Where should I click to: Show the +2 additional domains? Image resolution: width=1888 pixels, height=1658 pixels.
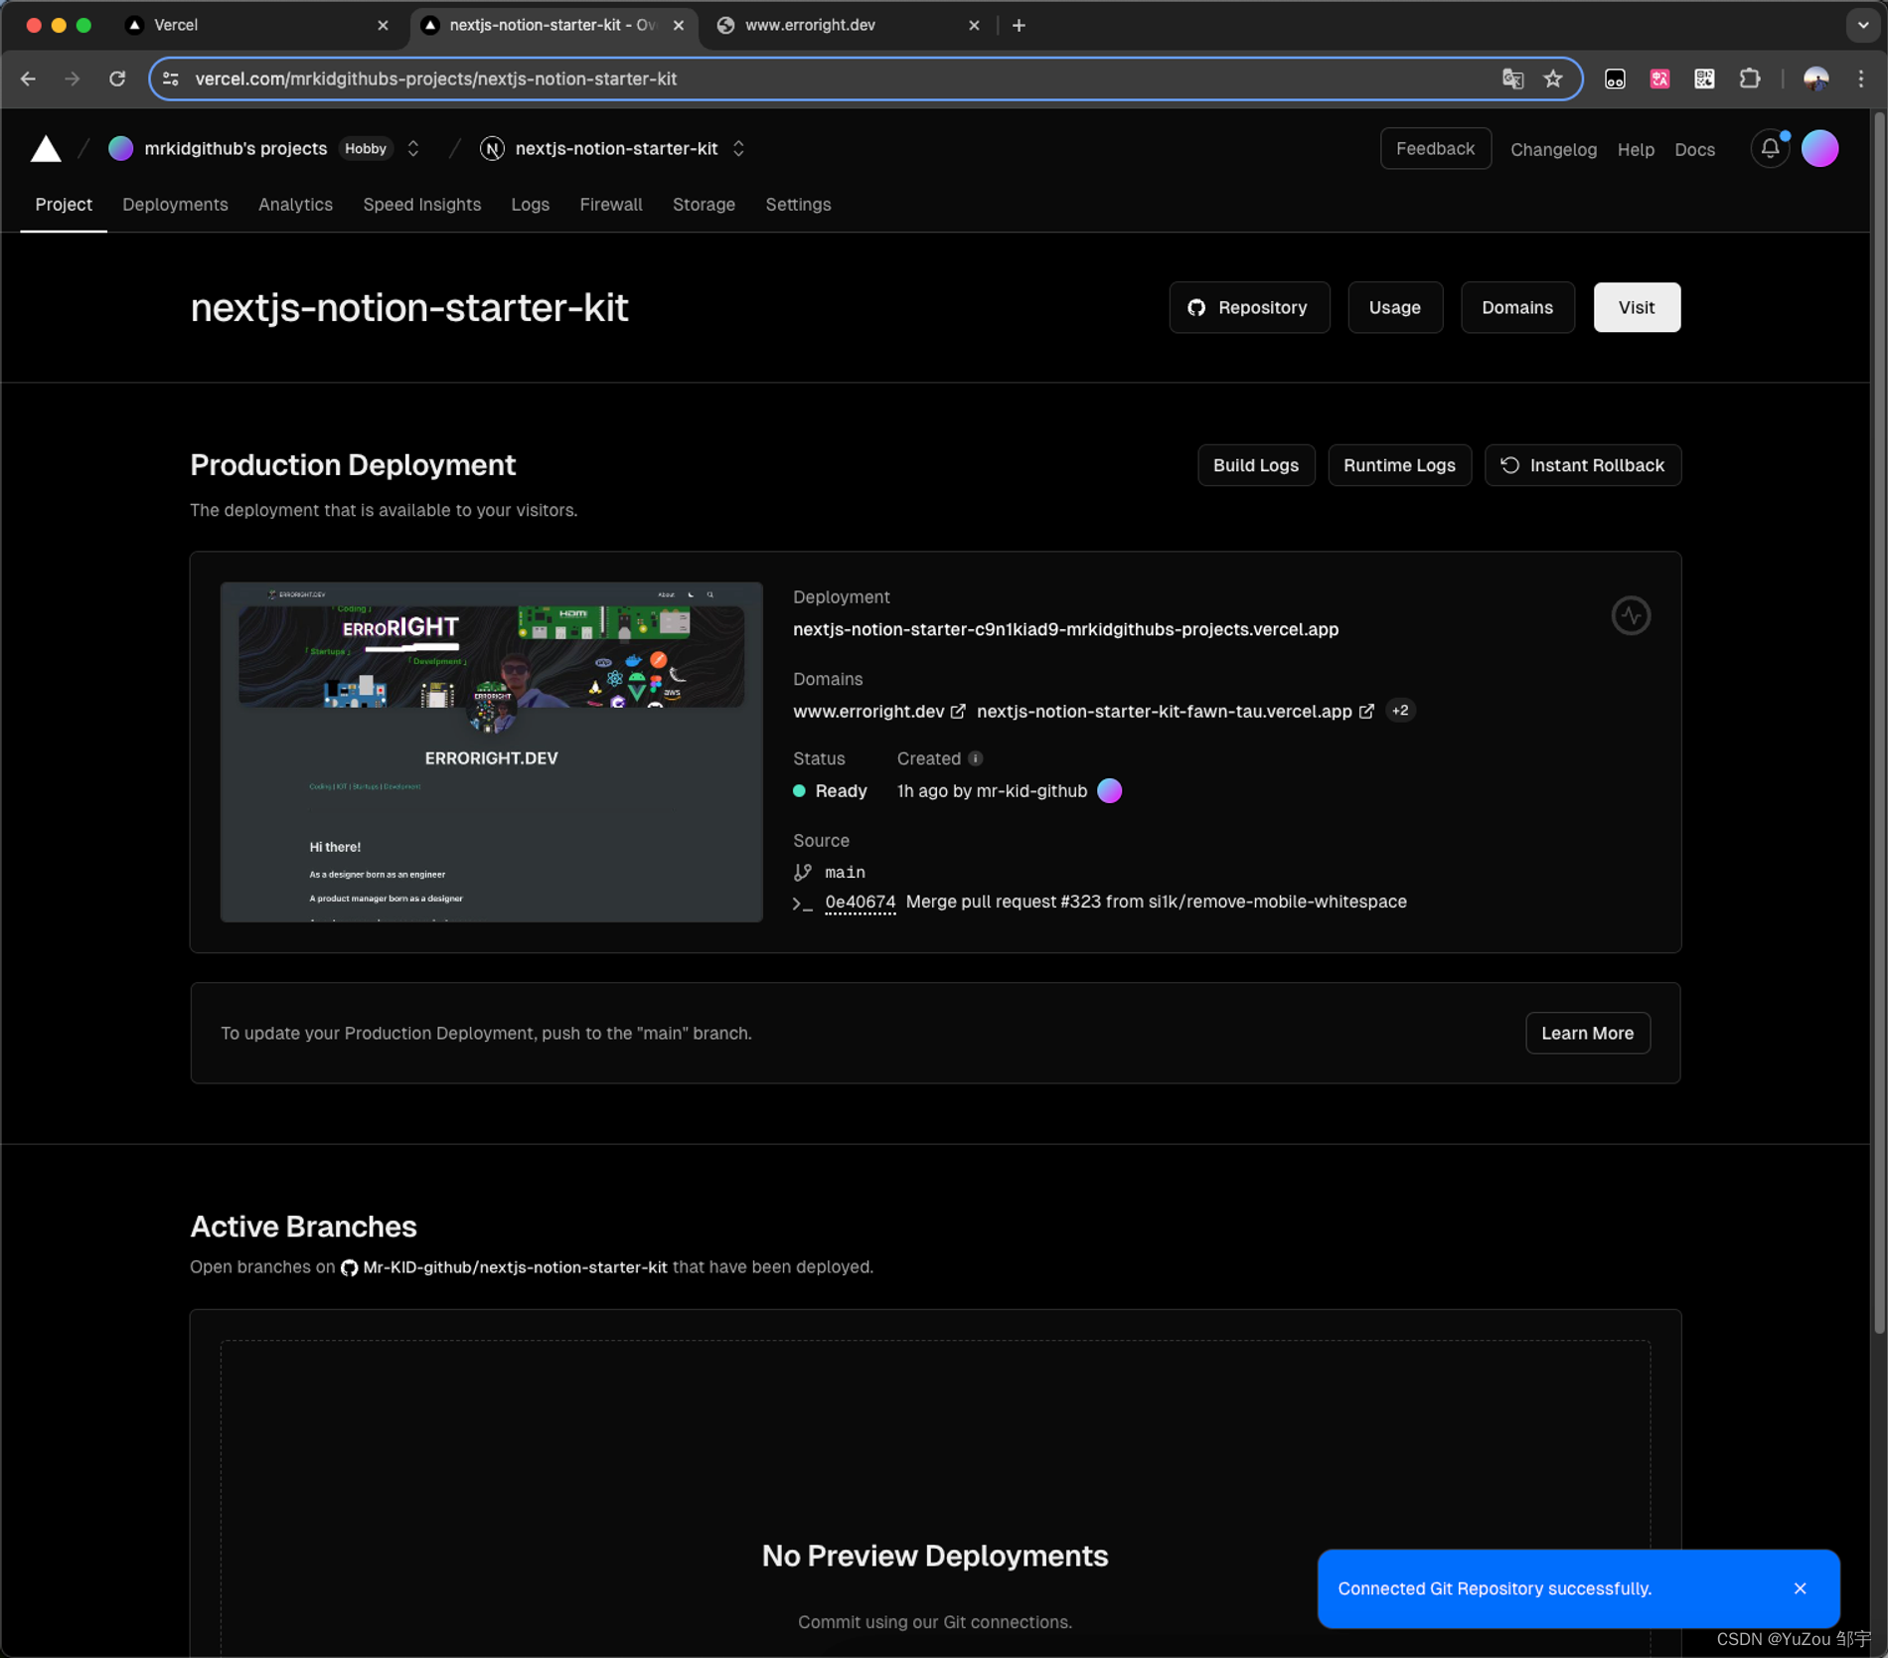(x=1400, y=711)
